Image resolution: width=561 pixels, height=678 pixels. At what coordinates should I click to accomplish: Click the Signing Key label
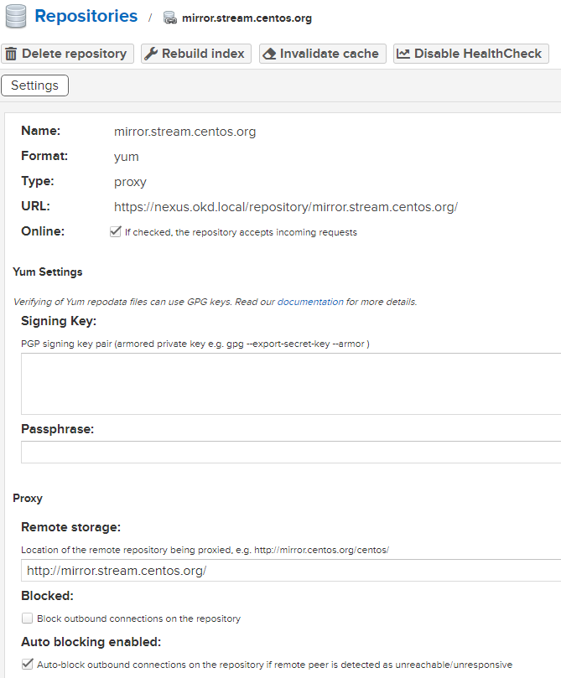(x=59, y=321)
